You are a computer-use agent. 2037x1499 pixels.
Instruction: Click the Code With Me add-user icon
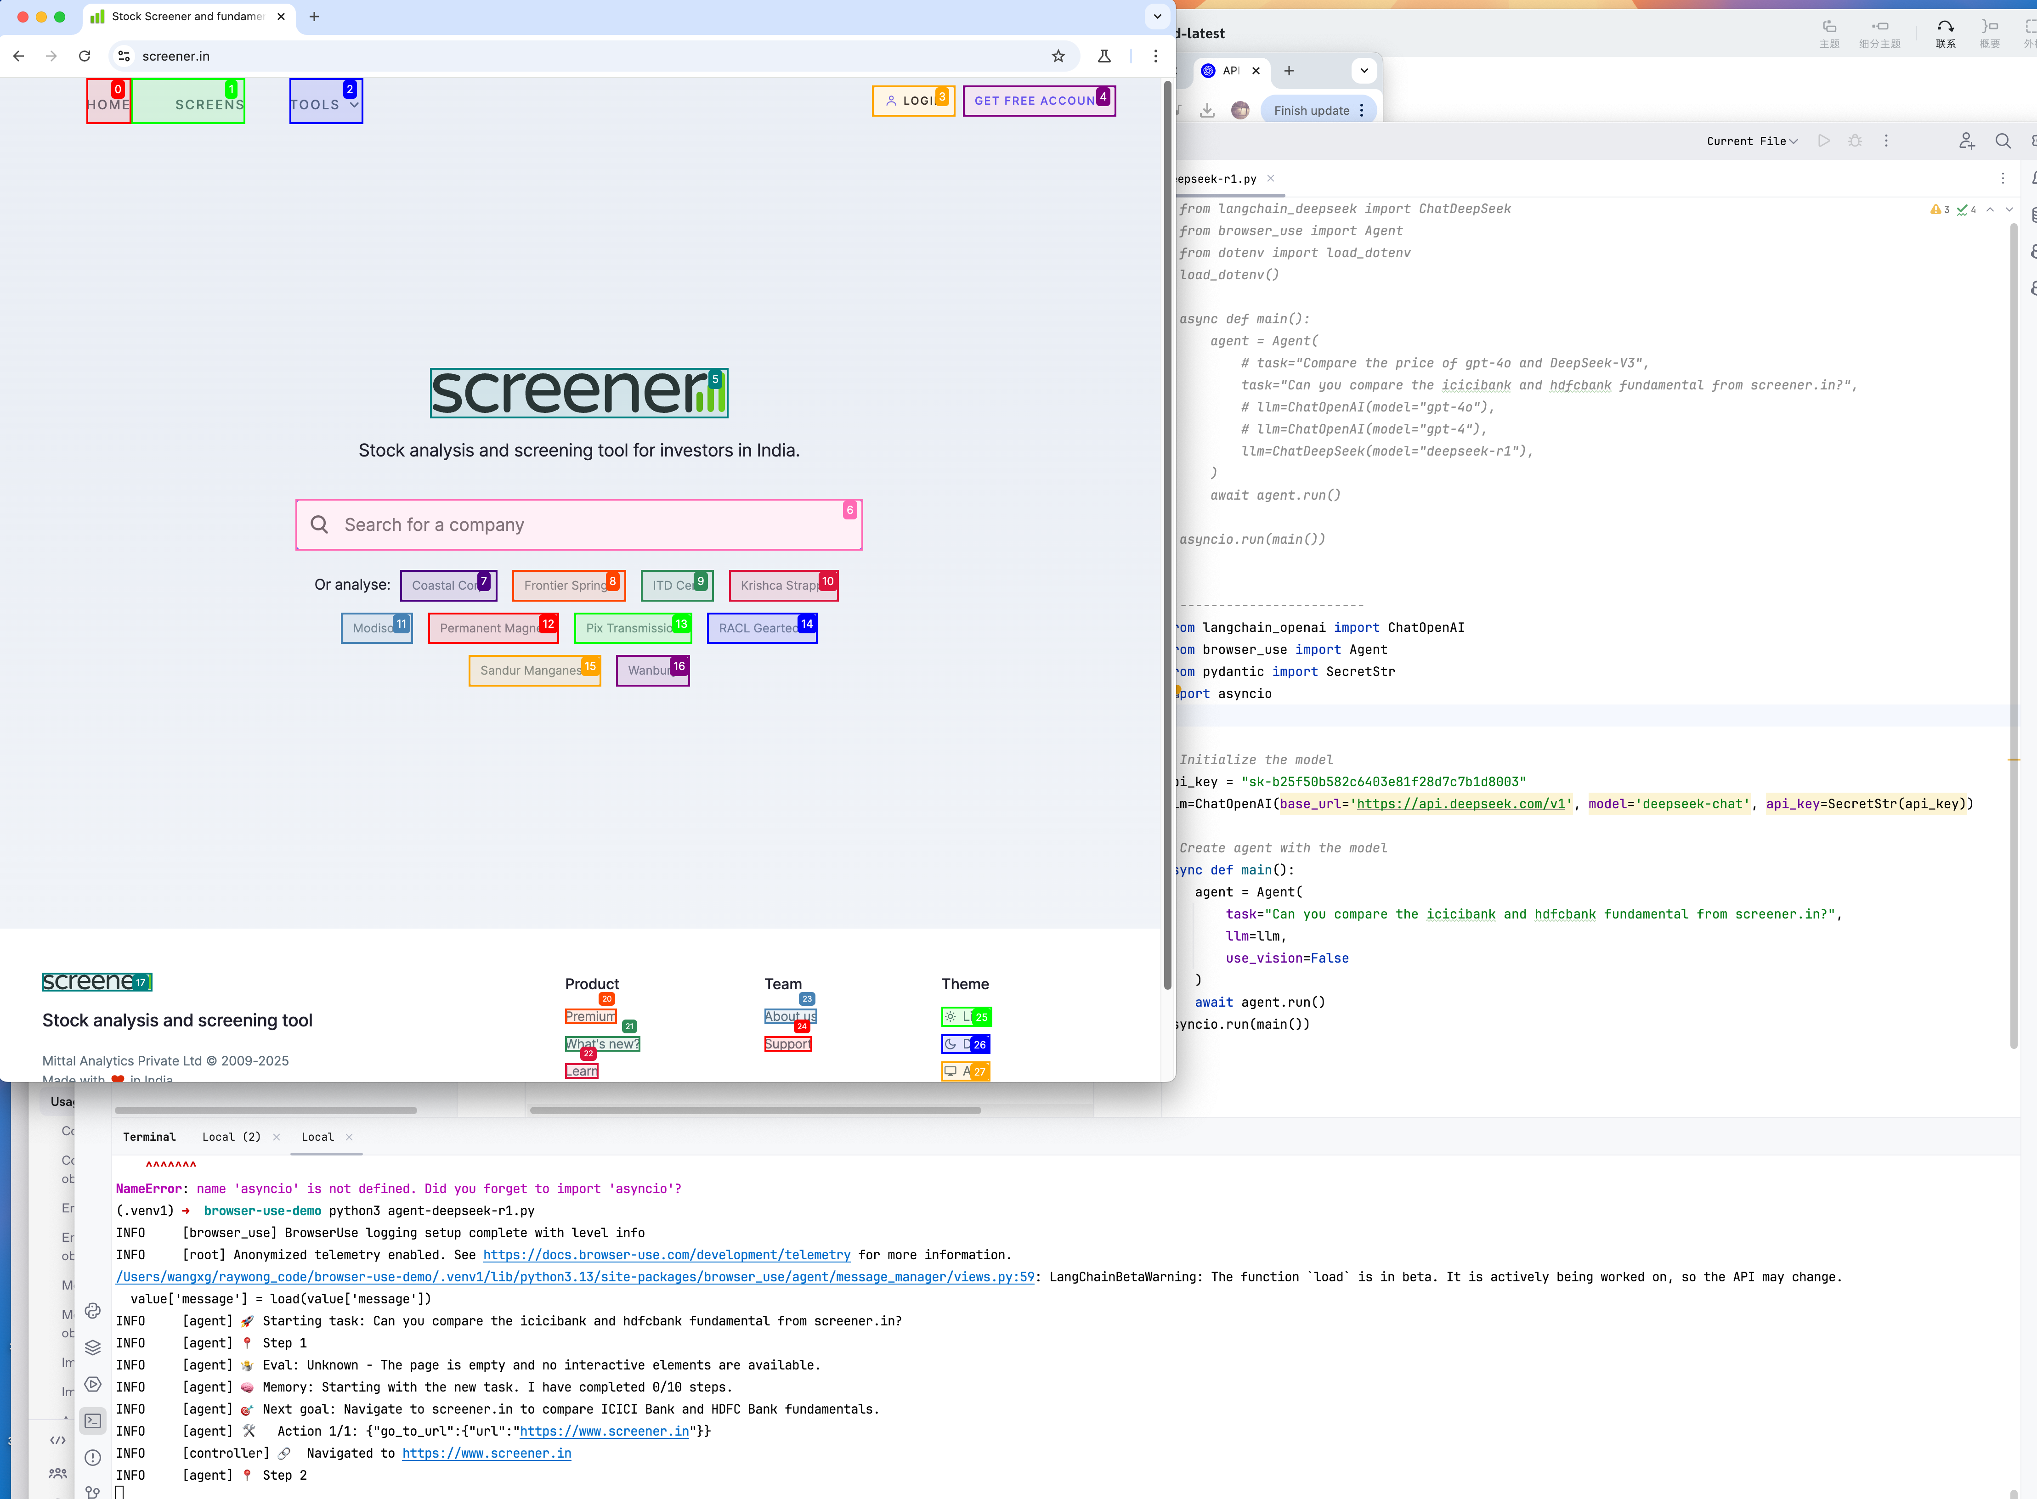[x=1966, y=141]
